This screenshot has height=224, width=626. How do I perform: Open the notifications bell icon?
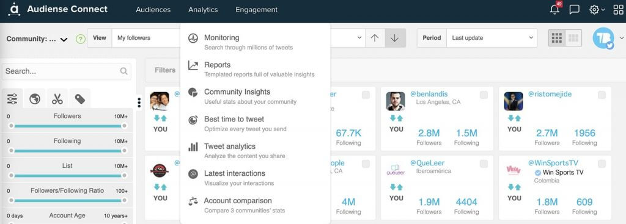click(554, 10)
